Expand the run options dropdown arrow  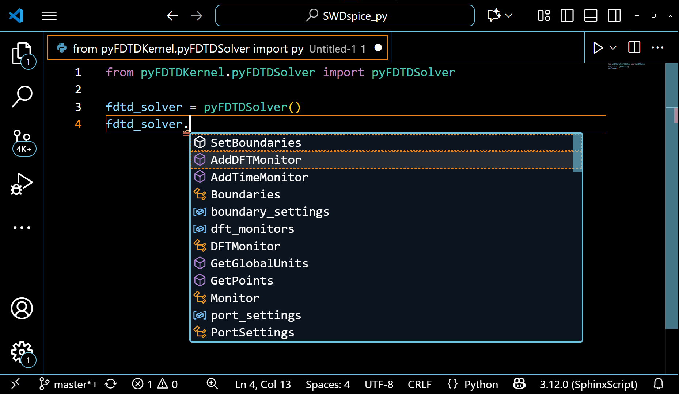[x=613, y=48]
